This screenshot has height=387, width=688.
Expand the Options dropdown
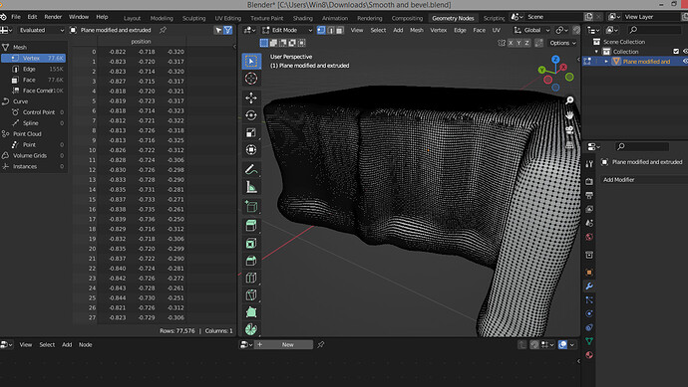tap(563, 43)
